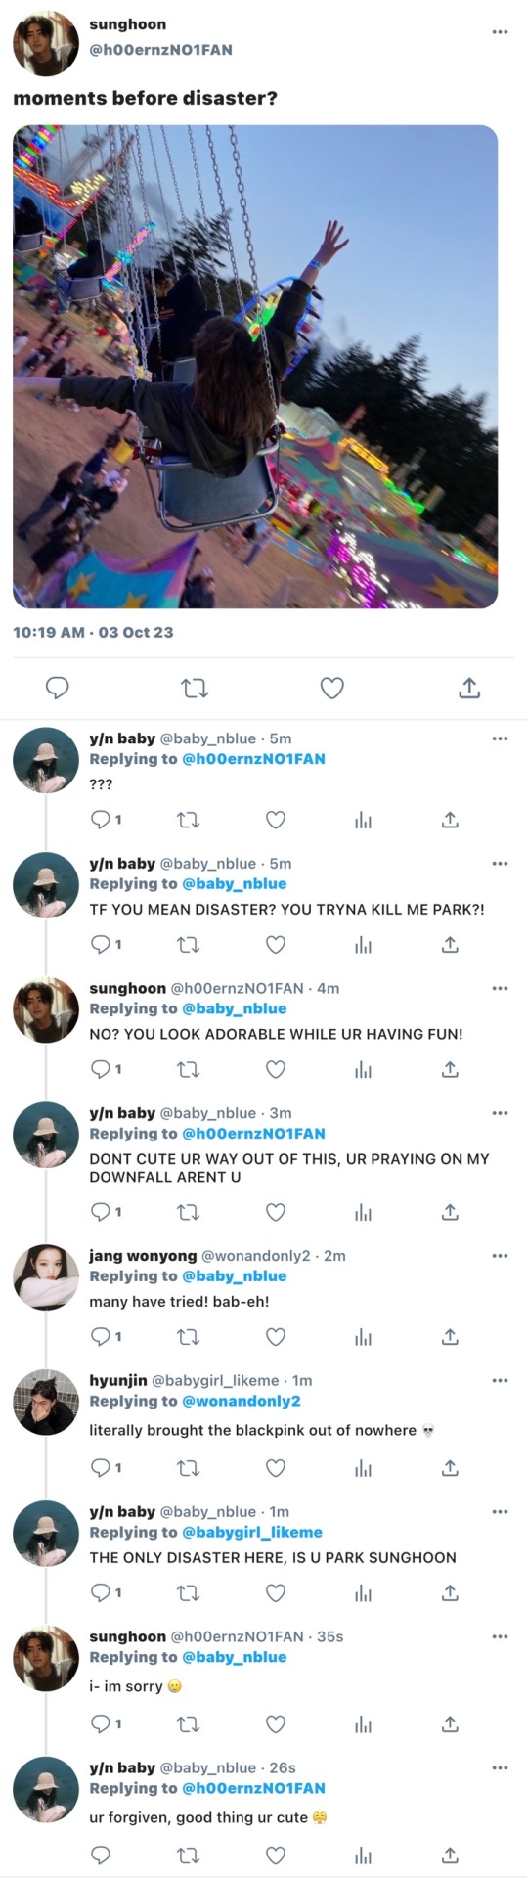Tap the share icon under the main tweet
This screenshot has width=527, height=1878.
click(469, 688)
